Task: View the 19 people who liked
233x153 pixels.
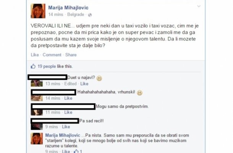Action: pyautogui.click(x=47, y=66)
